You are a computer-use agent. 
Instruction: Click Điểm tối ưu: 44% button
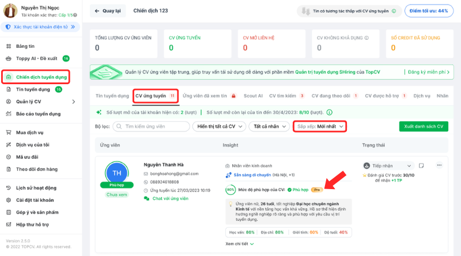click(x=429, y=11)
